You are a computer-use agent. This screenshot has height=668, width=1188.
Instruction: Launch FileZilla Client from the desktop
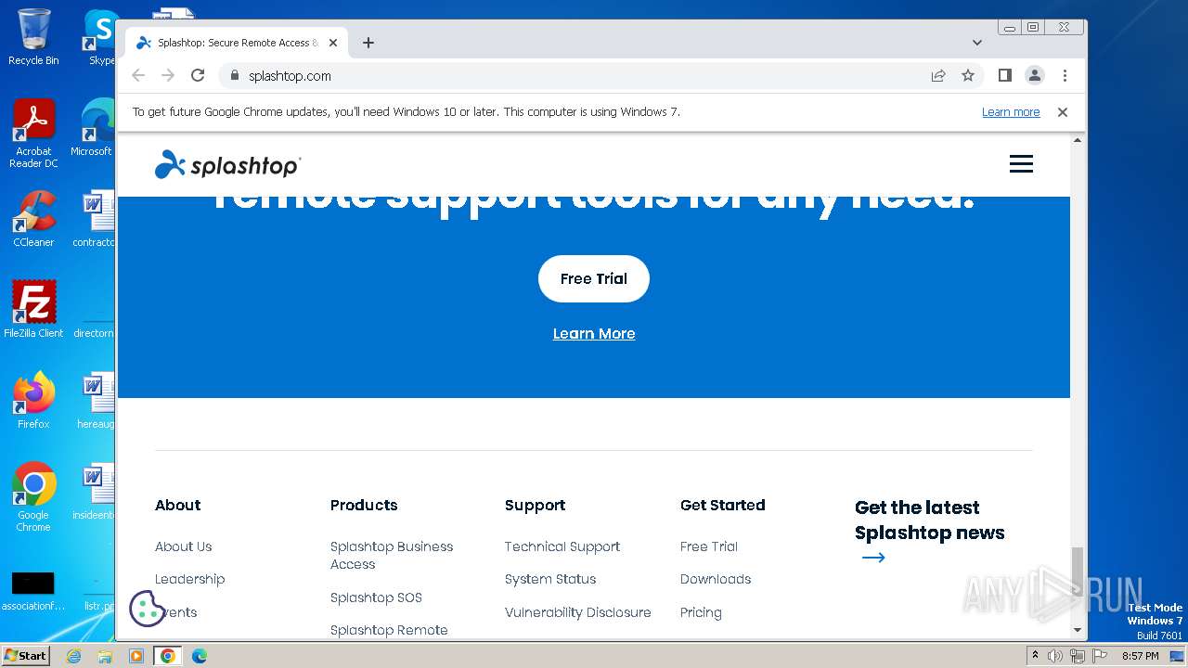pyautogui.click(x=33, y=310)
